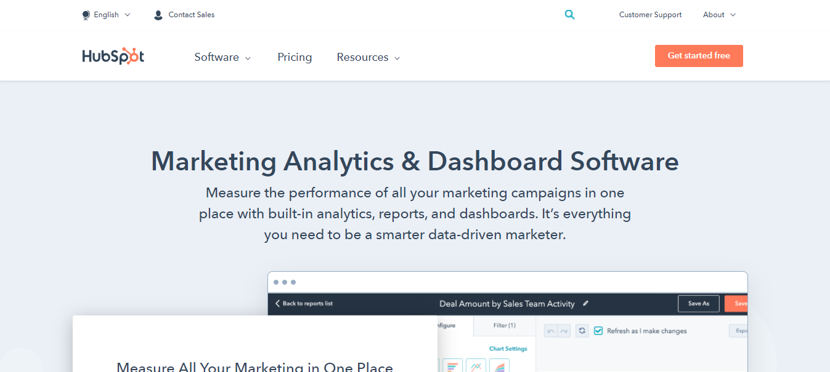Click the globe language icon

(86, 15)
